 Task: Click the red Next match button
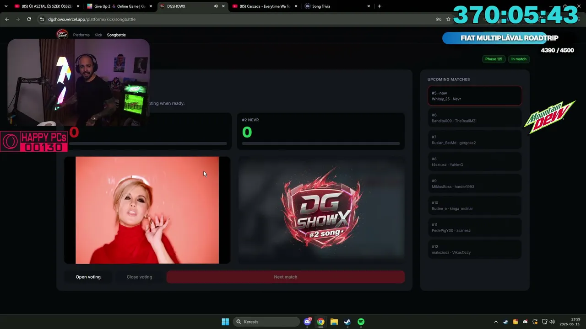pyautogui.click(x=286, y=277)
